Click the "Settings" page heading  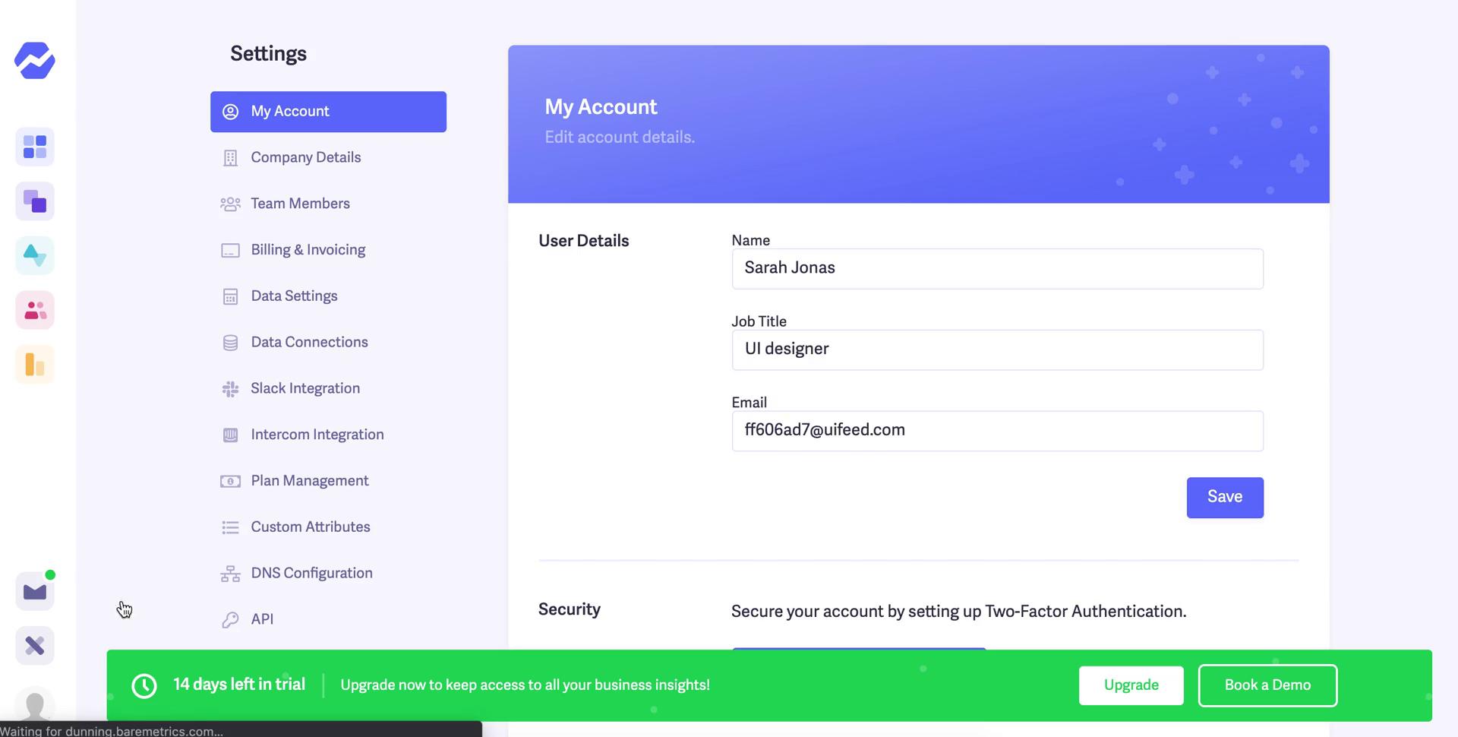coord(268,54)
